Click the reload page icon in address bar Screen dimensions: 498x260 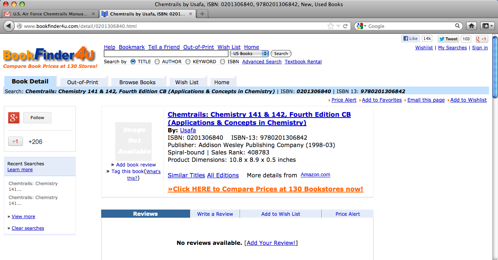pyautogui.click(x=345, y=26)
